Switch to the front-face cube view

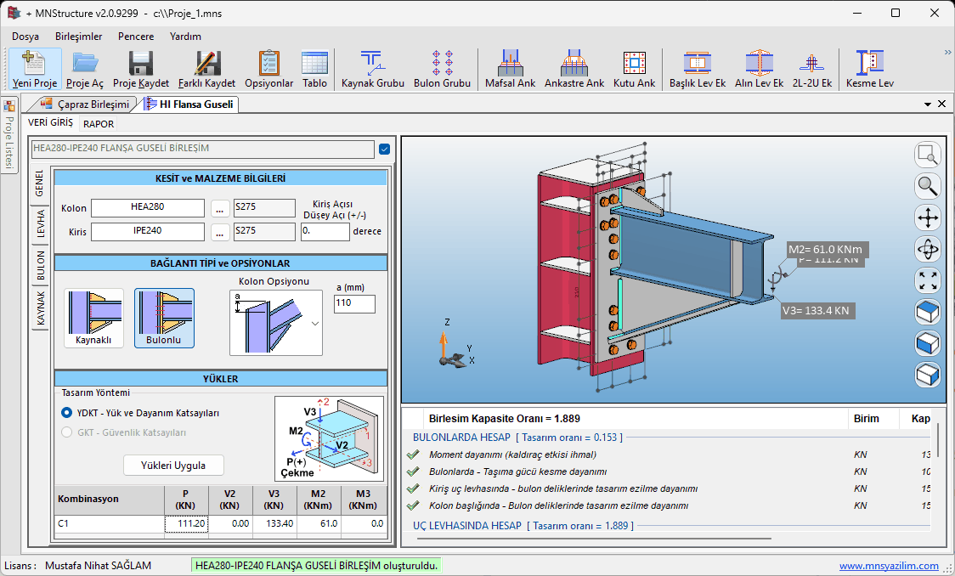pyautogui.click(x=928, y=343)
